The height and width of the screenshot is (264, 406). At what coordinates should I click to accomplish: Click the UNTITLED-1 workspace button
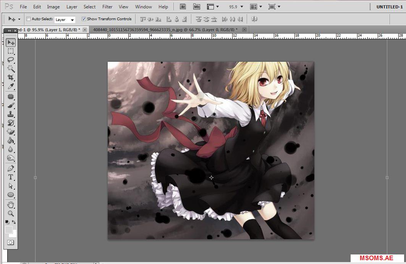[389, 7]
